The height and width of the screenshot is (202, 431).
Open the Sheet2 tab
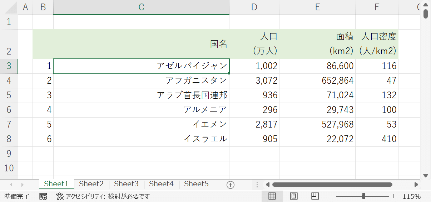coord(91,184)
